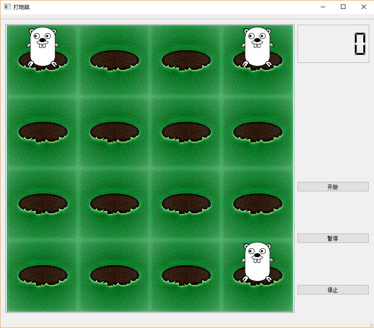Whack the gopher in the bottom-right hole

pos(257,262)
